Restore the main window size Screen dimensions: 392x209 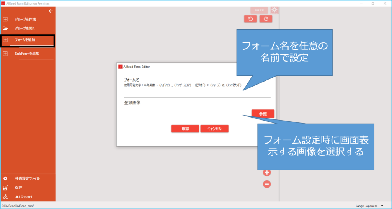pyautogui.click(x=373, y=3)
